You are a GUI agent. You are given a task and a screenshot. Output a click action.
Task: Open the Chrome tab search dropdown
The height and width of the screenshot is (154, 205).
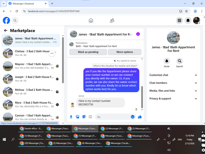(x=4, y=4)
